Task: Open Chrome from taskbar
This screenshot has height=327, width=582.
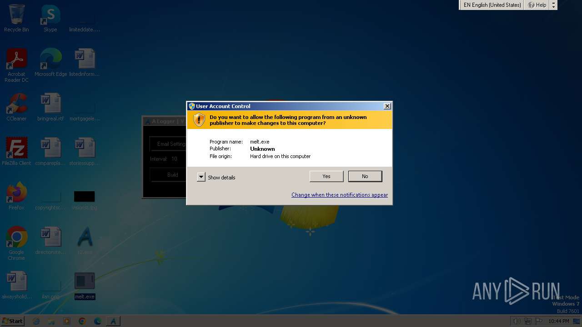Action: (x=82, y=321)
